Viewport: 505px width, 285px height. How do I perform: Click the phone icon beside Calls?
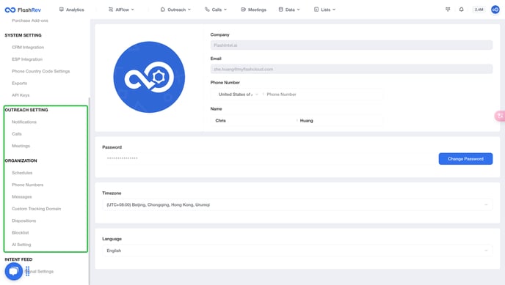(207, 10)
